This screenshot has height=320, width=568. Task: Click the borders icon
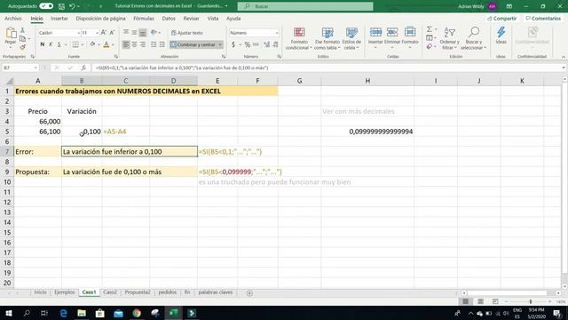pos(75,44)
